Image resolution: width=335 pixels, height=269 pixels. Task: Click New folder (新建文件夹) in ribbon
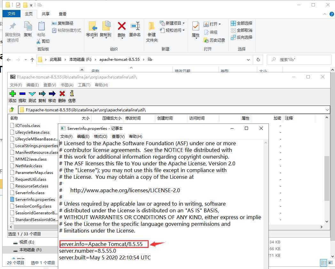tap(152, 32)
